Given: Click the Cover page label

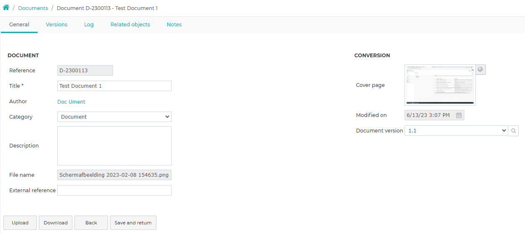Looking at the screenshot, I should [370, 85].
